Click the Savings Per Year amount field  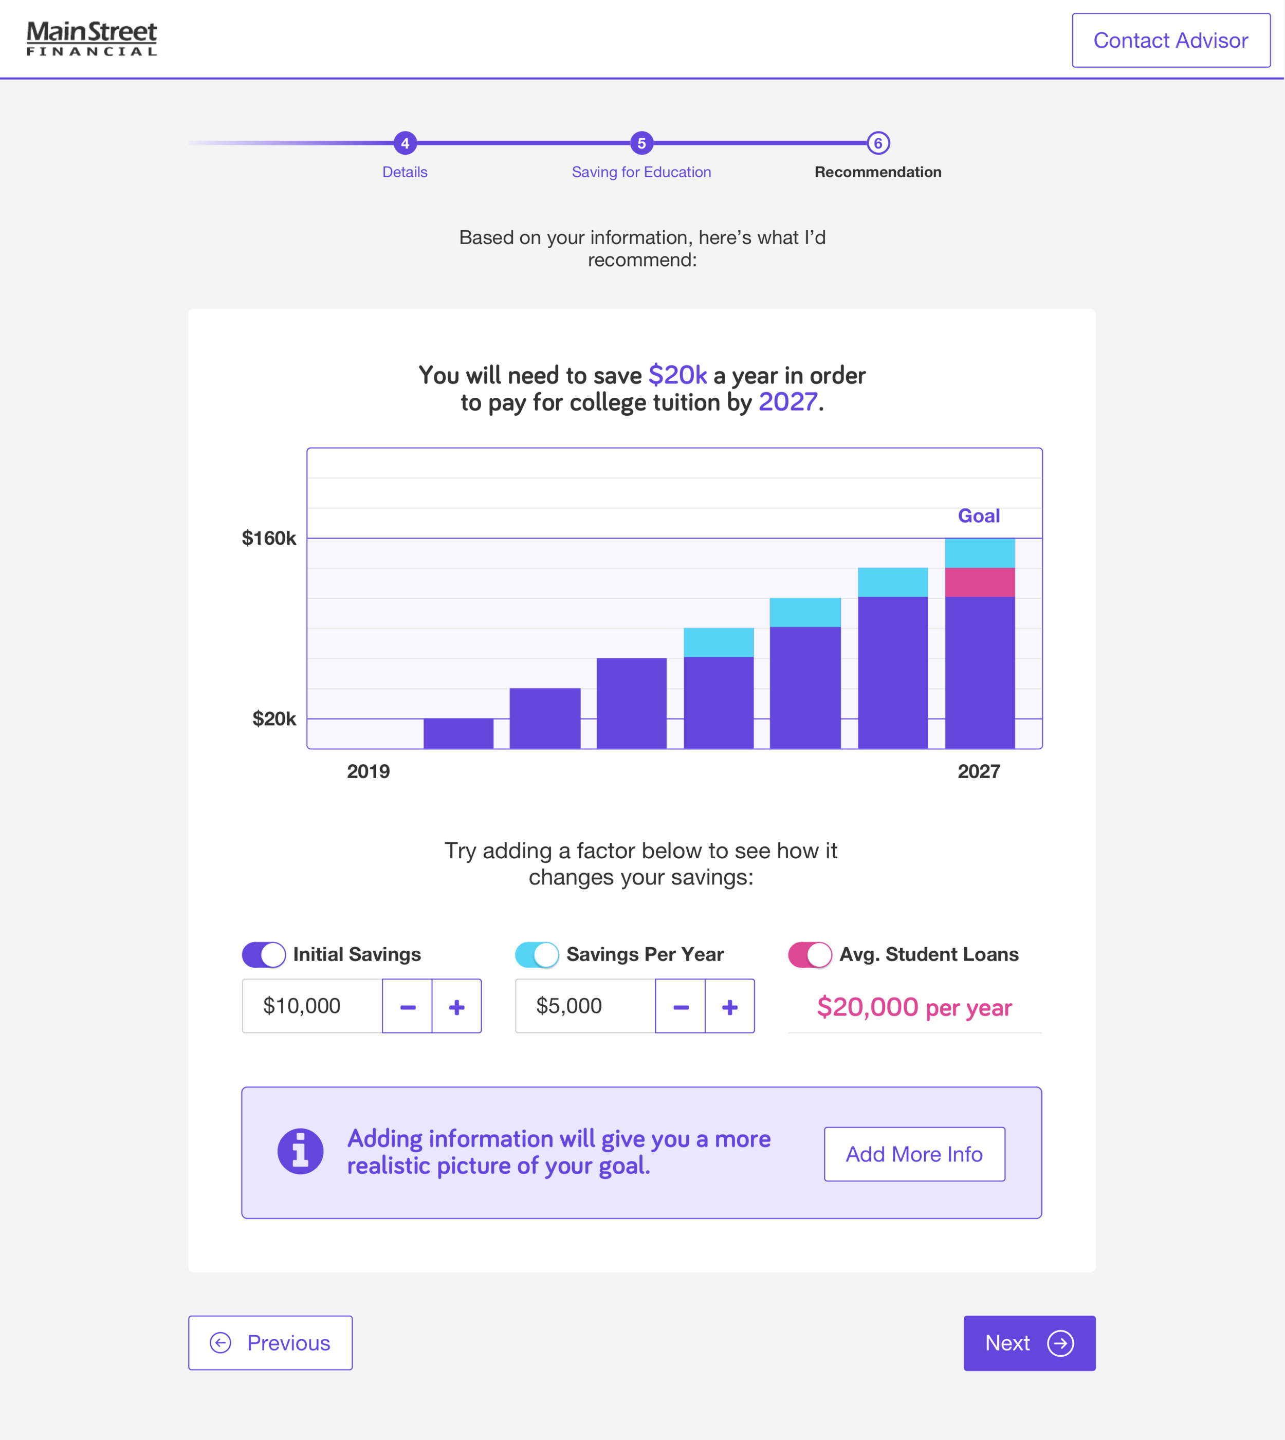(585, 1007)
